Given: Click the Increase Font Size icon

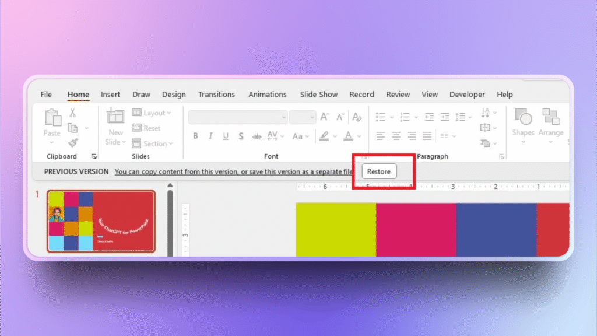Looking at the screenshot, I should point(325,117).
